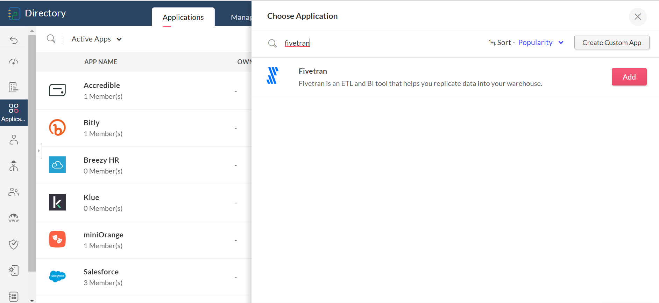Select the Applications sidebar item

point(14,112)
